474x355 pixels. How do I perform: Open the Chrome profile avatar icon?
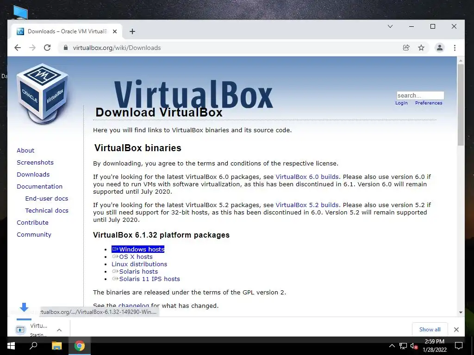pyautogui.click(x=440, y=48)
